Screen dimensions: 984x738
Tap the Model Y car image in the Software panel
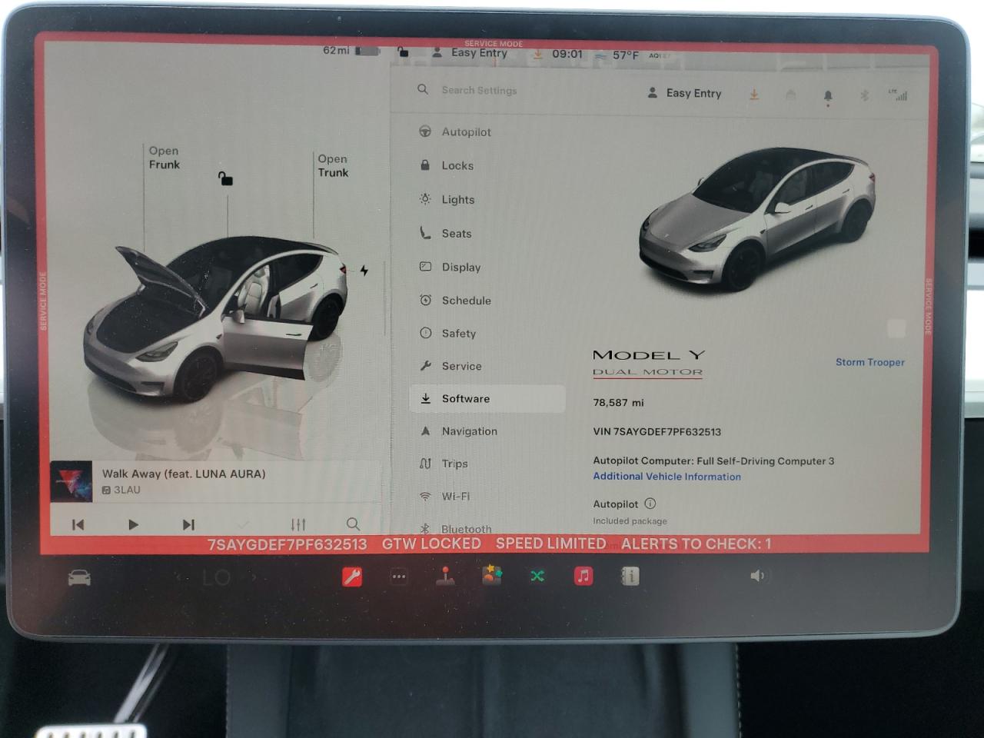[756, 220]
